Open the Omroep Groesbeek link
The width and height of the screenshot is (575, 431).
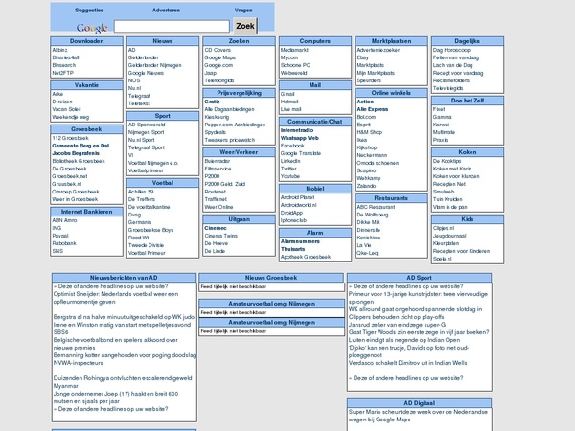(76, 192)
